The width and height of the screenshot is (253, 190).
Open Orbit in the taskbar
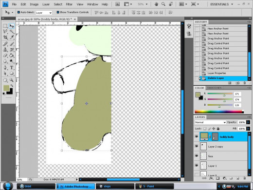[x=36, y=186]
